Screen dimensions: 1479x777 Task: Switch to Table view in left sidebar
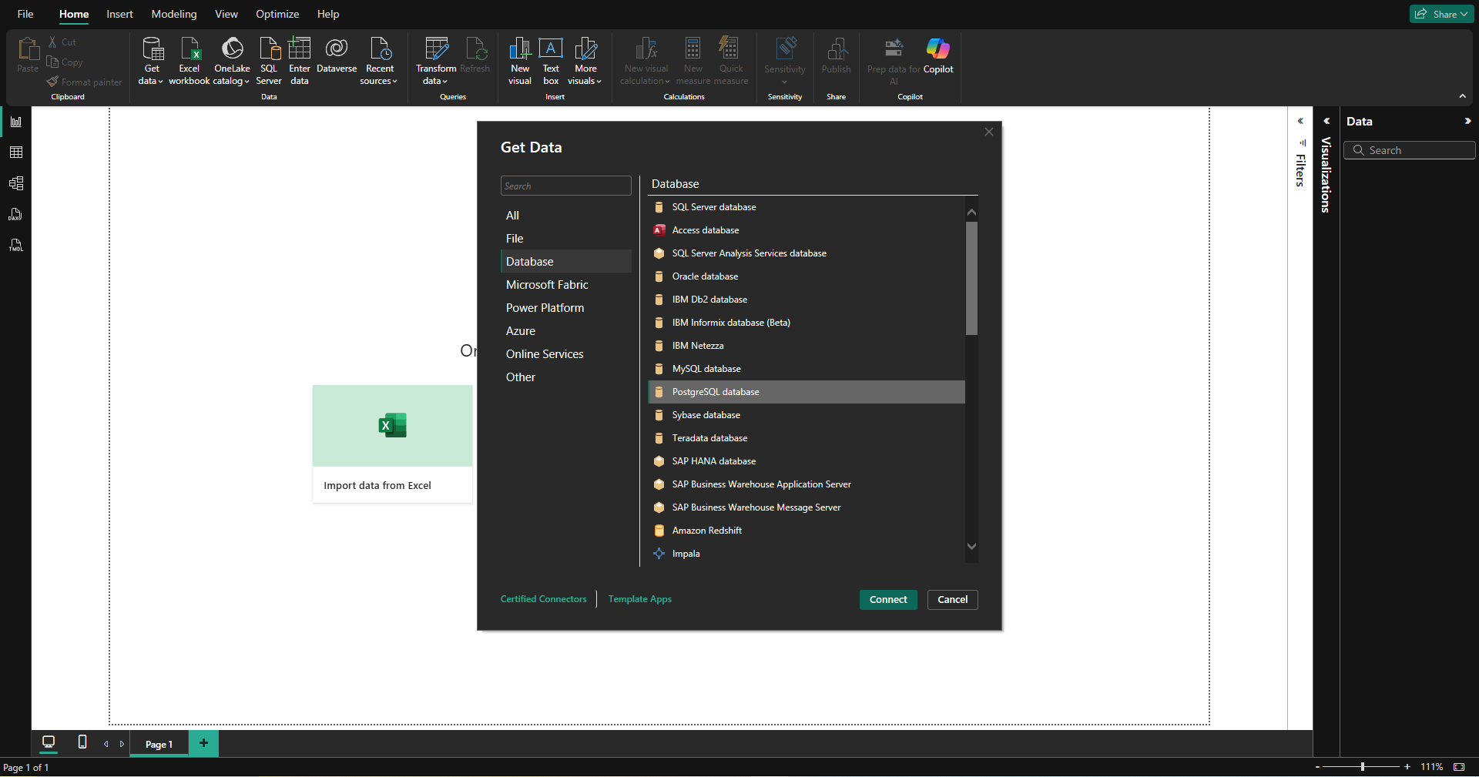pos(16,152)
